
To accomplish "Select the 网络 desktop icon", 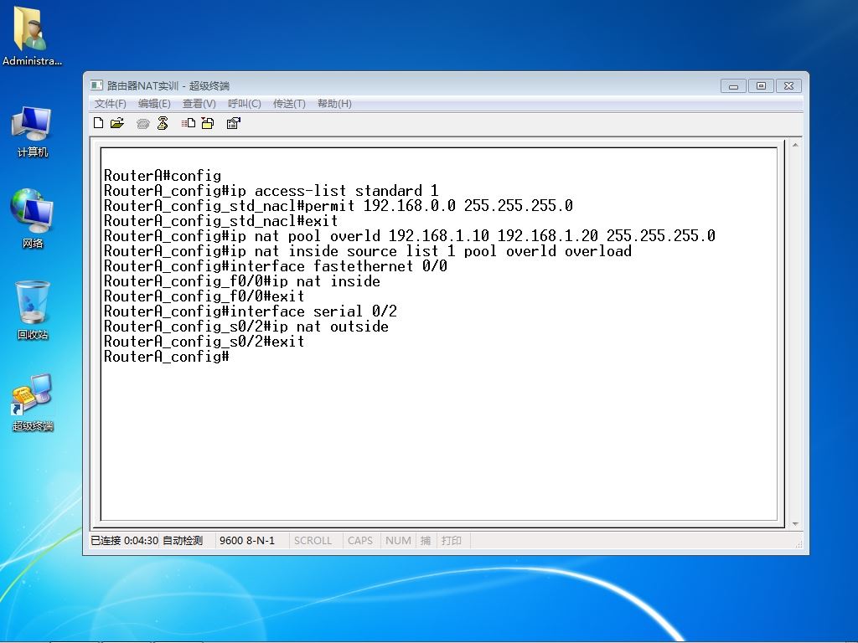I will 33,219.
